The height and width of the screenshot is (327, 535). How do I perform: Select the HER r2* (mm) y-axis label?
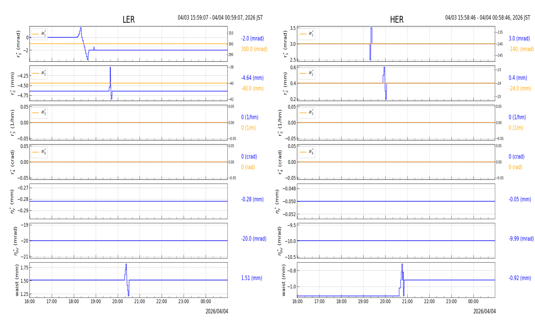pyautogui.click(x=286, y=83)
